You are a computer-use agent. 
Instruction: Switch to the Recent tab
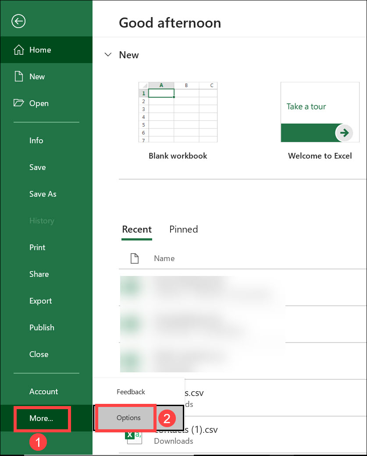point(137,230)
